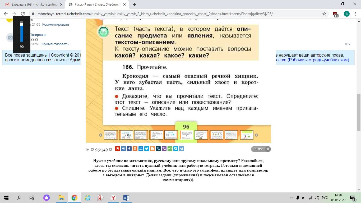The width and height of the screenshot is (361, 203).
Task: Close the gallery with the CLOSE button
Action: pyautogui.click(x=261, y=149)
